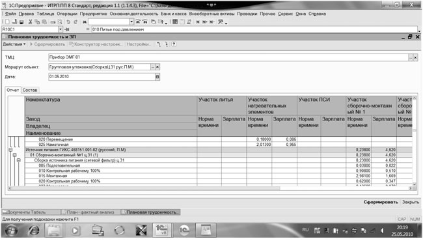
Task: Clear the Маршрут объект field with X
Action: (157, 67)
